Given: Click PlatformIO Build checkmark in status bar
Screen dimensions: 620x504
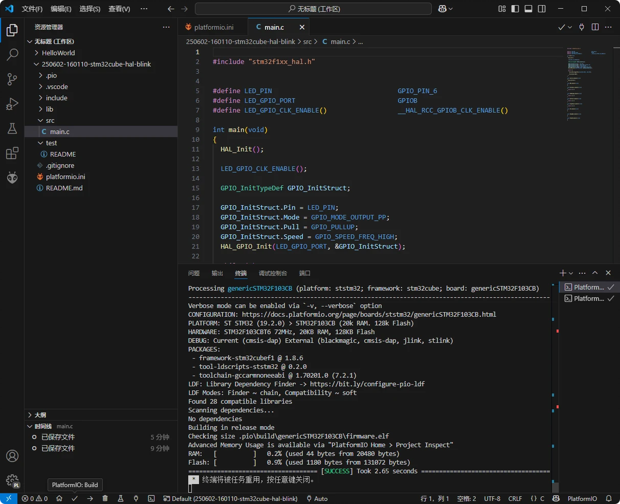Looking at the screenshot, I should click(74, 498).
